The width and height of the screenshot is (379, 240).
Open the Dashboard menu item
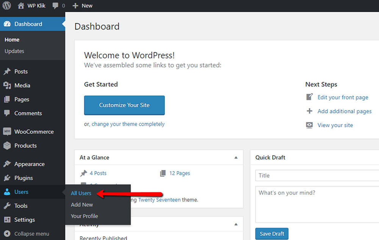coord(32,24)
